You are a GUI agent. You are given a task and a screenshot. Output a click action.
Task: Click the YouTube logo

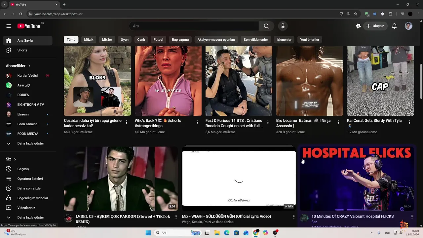point(29,26)
